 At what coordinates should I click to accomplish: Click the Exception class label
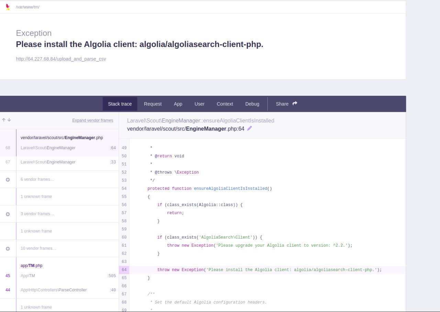pyautogui.click(x=34, y=33)
